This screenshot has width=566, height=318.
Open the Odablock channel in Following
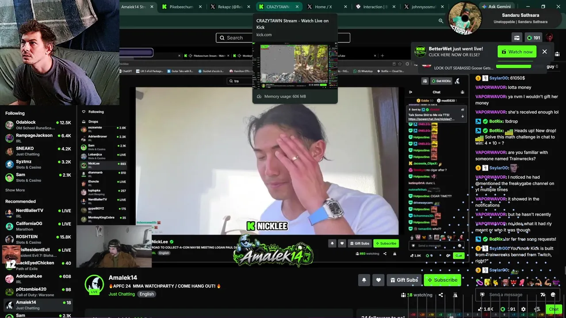[37, 125]
